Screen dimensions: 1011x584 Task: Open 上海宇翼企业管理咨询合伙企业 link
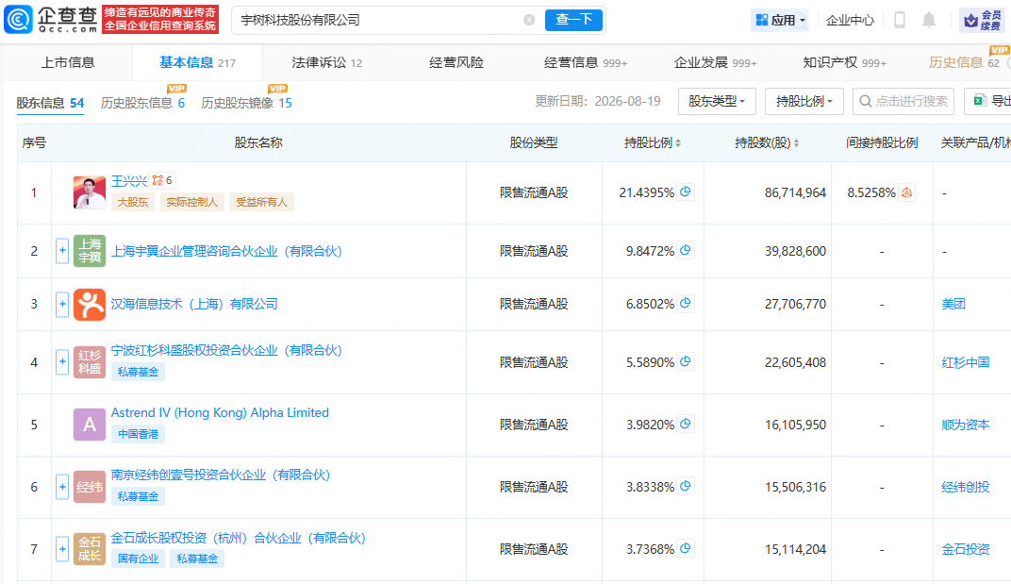pos(226,251)
